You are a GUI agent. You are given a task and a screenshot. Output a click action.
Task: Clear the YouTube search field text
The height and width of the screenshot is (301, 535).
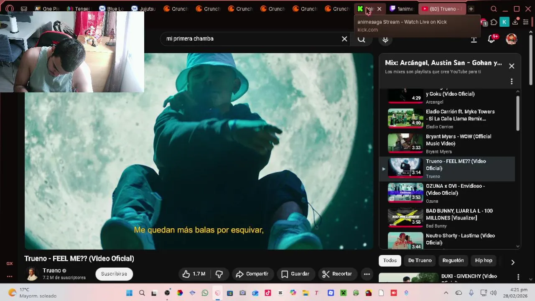(344, 39)
